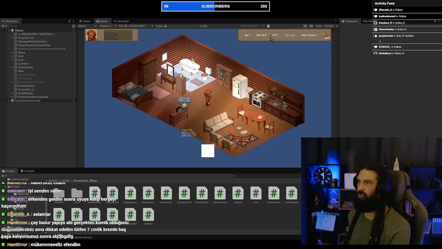Open the Game view mode dropdown
Screen dimensions: 442x249
[88, 26]
